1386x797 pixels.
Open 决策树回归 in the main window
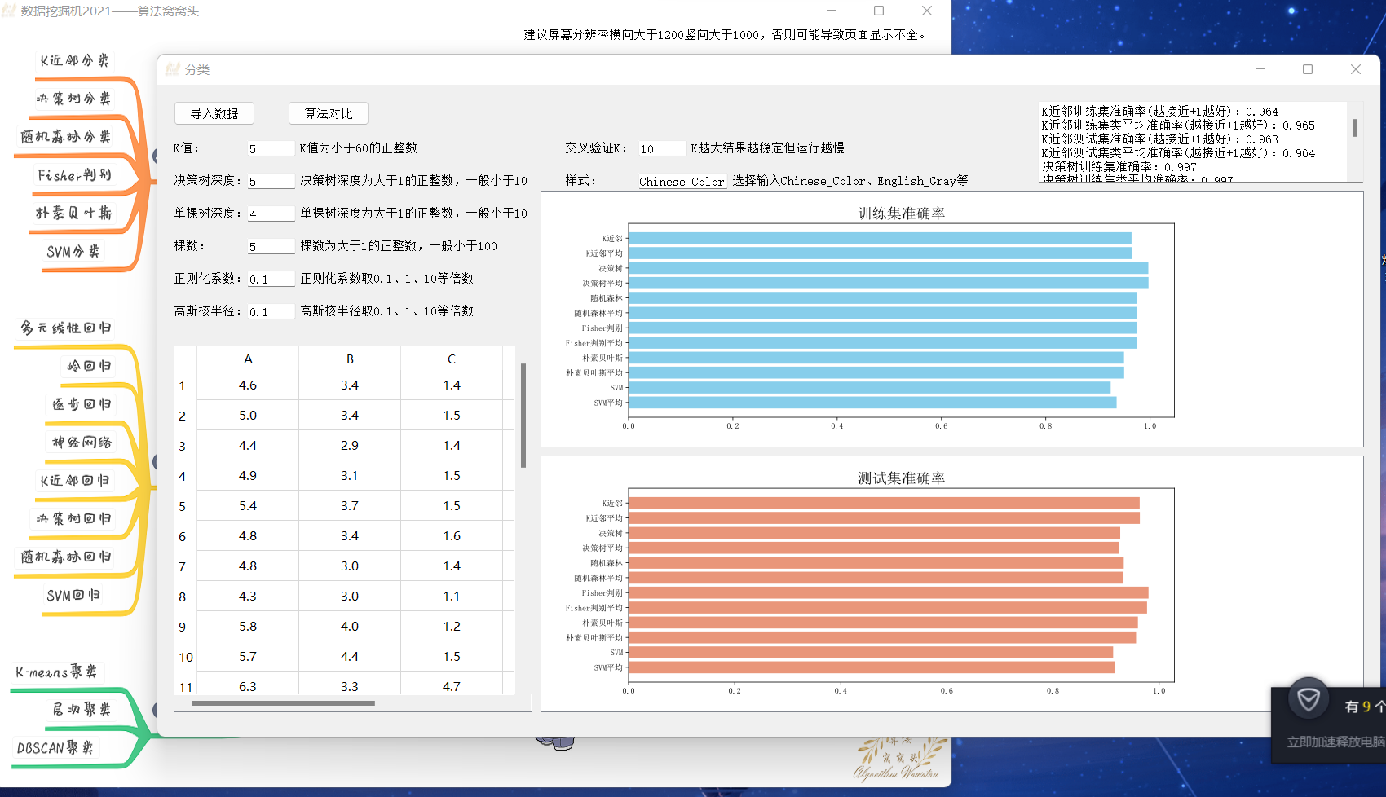73,518
